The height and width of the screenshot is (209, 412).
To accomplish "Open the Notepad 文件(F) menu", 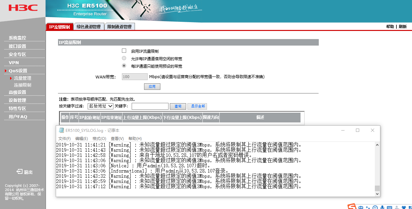I will [65, 138].
